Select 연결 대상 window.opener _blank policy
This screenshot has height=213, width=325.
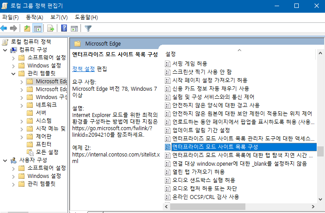pos(240,163)
